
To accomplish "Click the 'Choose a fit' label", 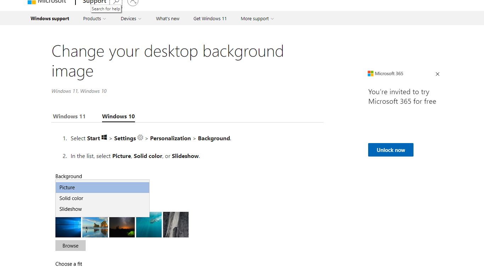I will 69,264.
